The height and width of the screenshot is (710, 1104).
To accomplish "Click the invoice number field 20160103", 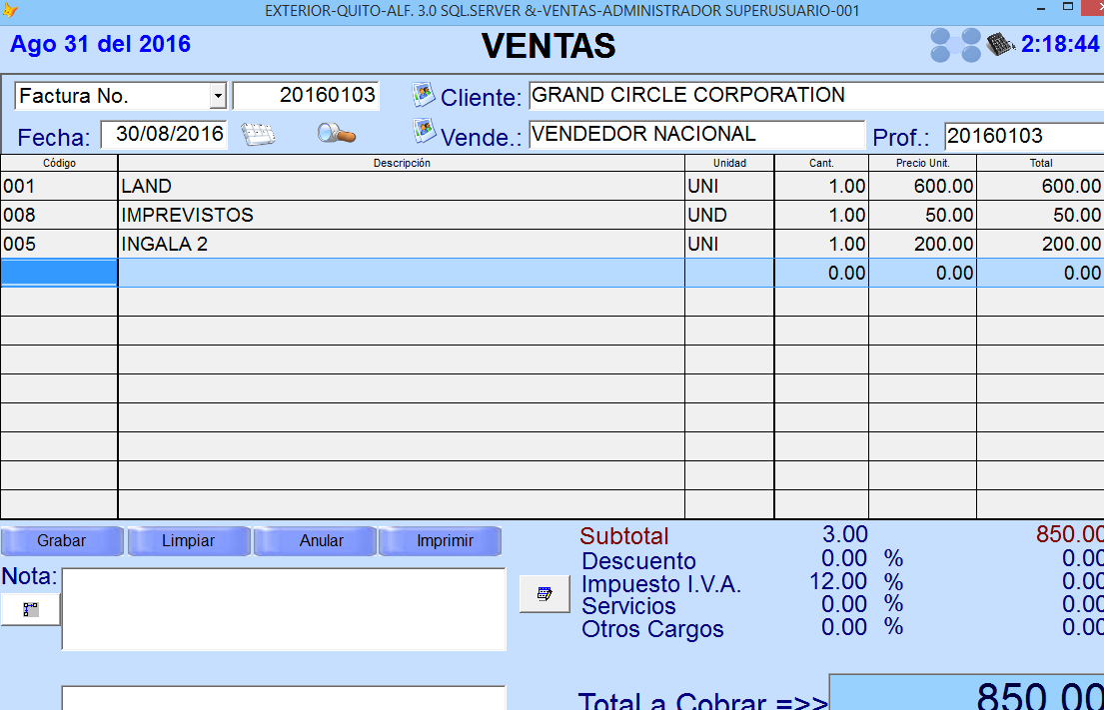I will (x=306, y=96).
